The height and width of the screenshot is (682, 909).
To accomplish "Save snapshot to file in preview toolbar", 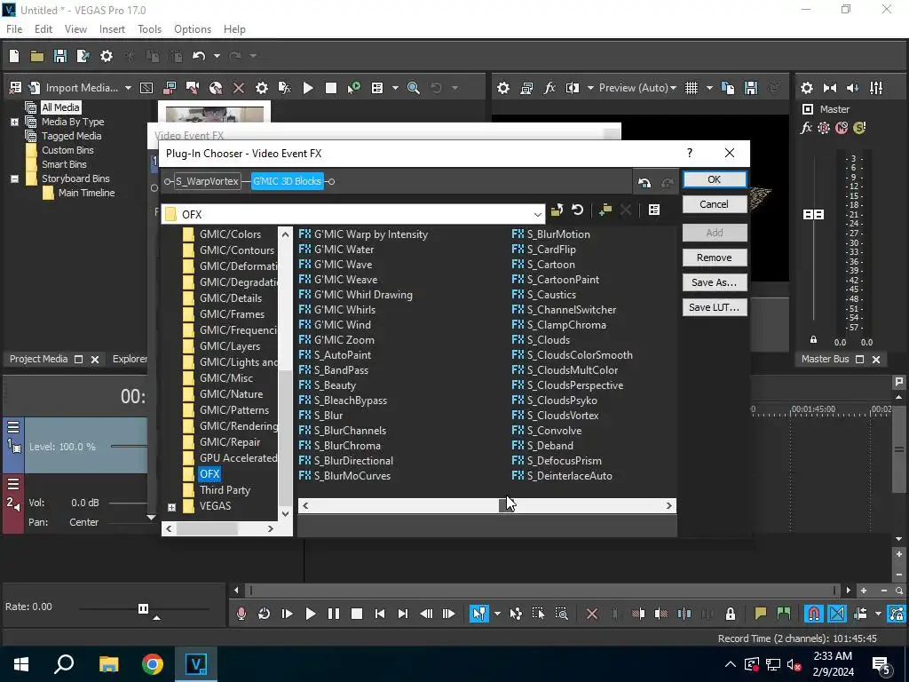I will 751,88.
